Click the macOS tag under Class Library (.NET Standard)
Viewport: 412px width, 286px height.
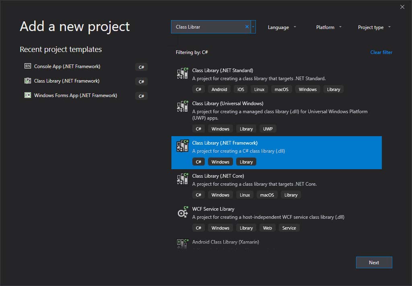[281, 89]
